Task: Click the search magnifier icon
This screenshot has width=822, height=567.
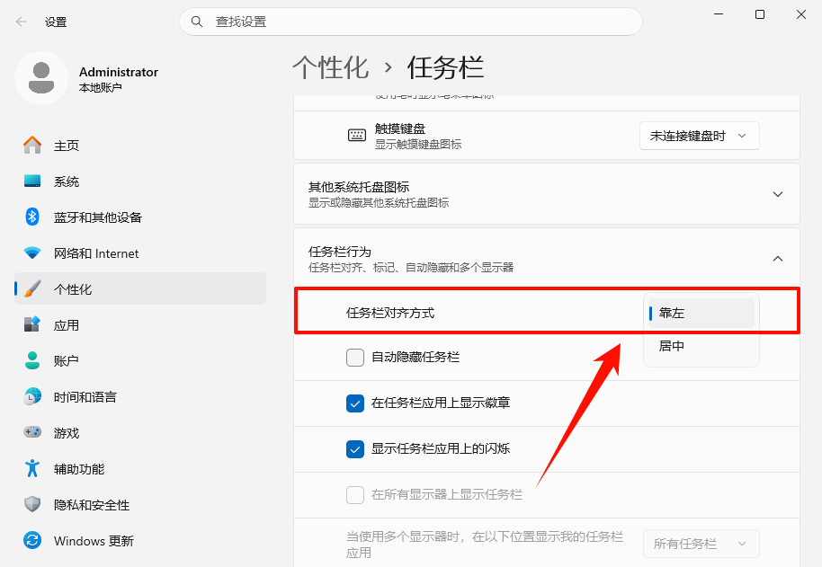Action: 197,22
